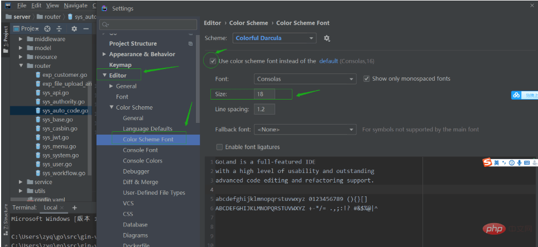Click the Sogou input method S icon
The width and height of the screenshot is (538, 247).
coord(488,163)
